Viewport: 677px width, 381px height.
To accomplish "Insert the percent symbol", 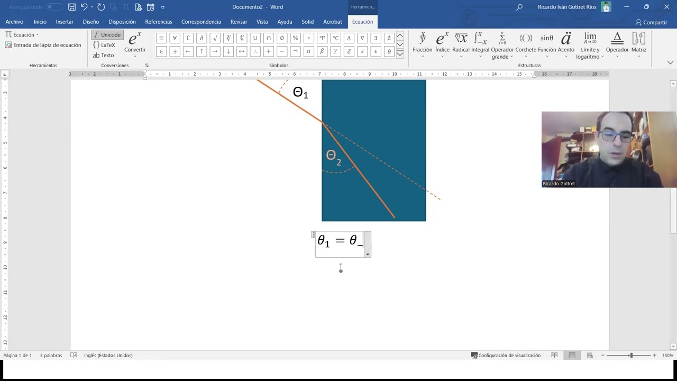I will click(295, 38).
